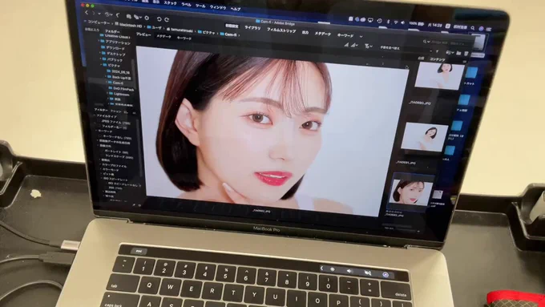Select thumbnail _FIA0692.JPG in content panel
545x307 pixels.
[x=411, y=192]
